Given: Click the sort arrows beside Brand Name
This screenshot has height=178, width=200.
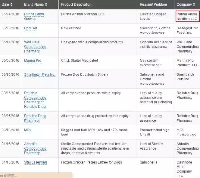Looking at the screenshot, I should click(46, 5).
